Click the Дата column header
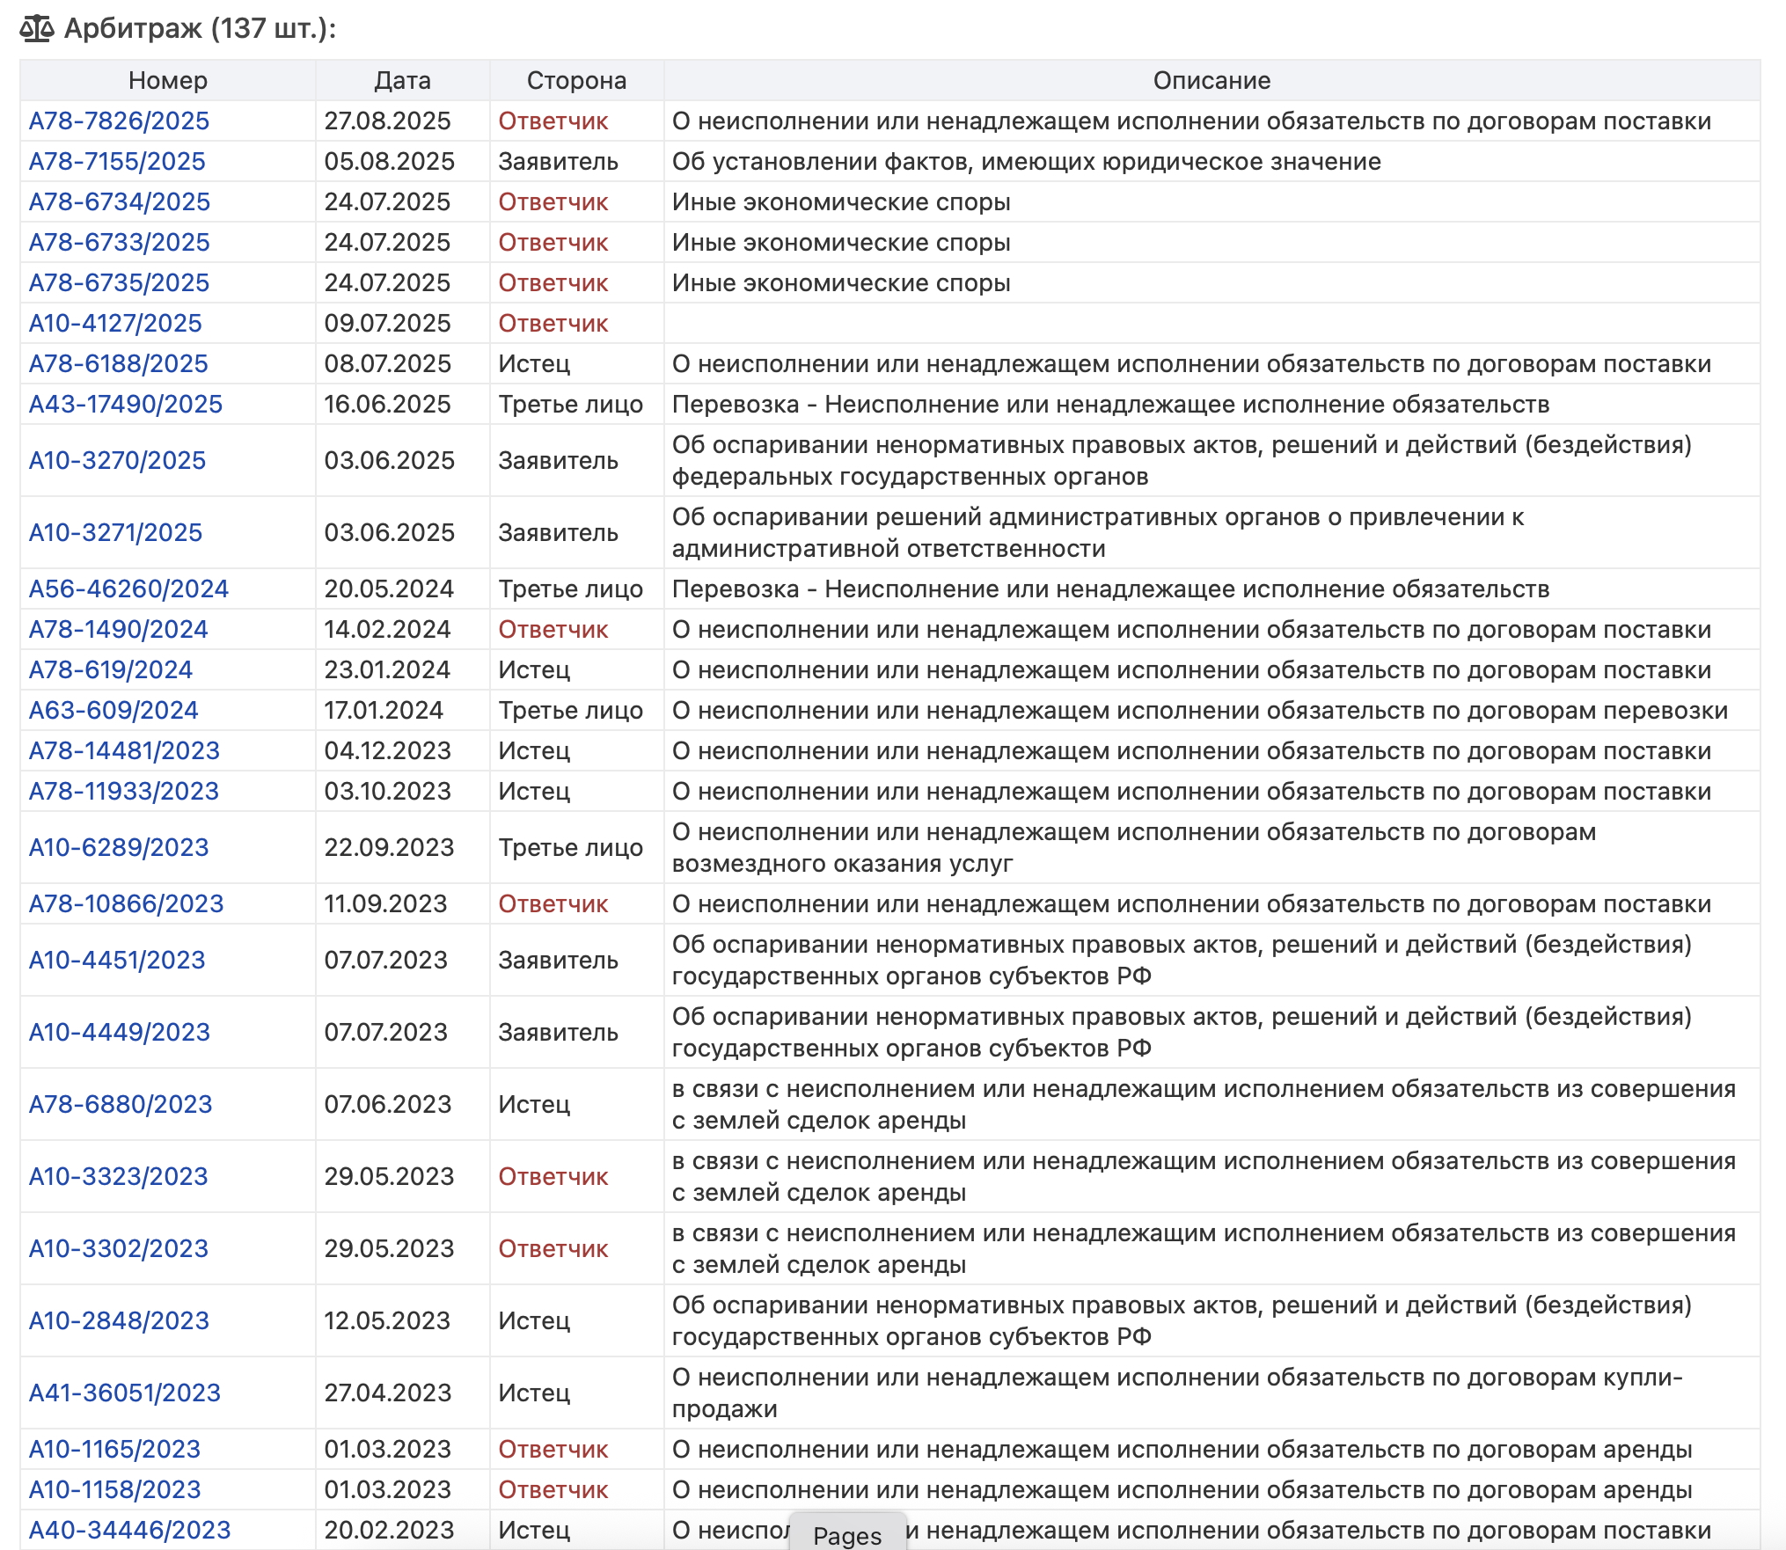The width and height of the screenshot is (1786, 1550). click(402, 80)
